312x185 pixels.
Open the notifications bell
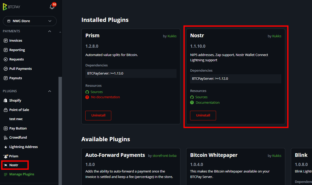click(x=52, y=7)
